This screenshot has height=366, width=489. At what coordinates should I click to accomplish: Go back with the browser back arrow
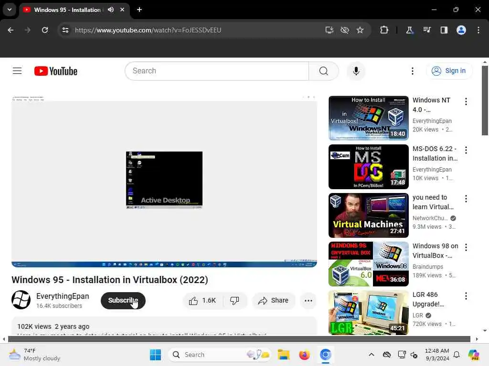tap(11, 30)
